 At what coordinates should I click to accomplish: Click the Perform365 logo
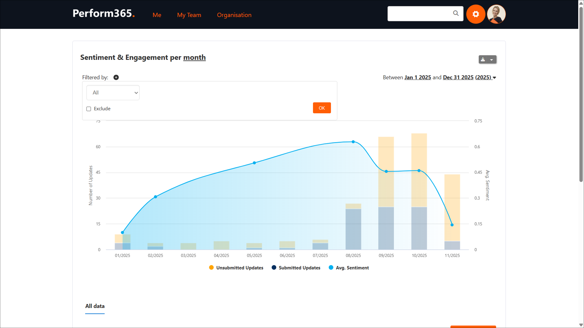click(x=103, y=14)
